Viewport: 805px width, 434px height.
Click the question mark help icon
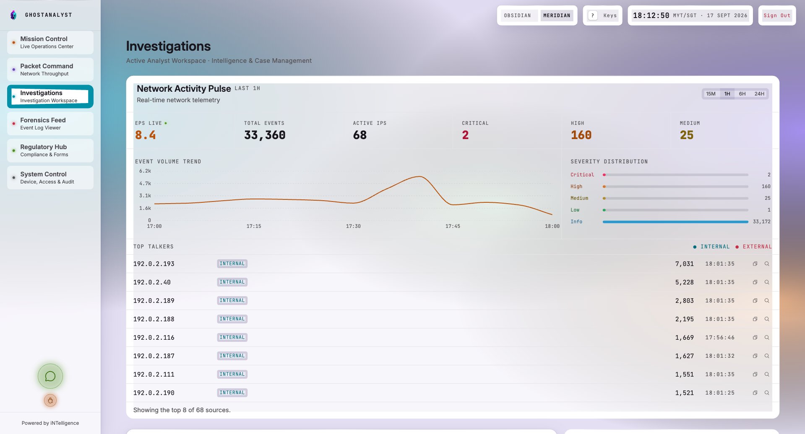point(593,15)
